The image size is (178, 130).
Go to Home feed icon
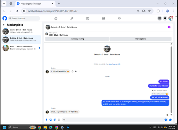pos(56,18)
